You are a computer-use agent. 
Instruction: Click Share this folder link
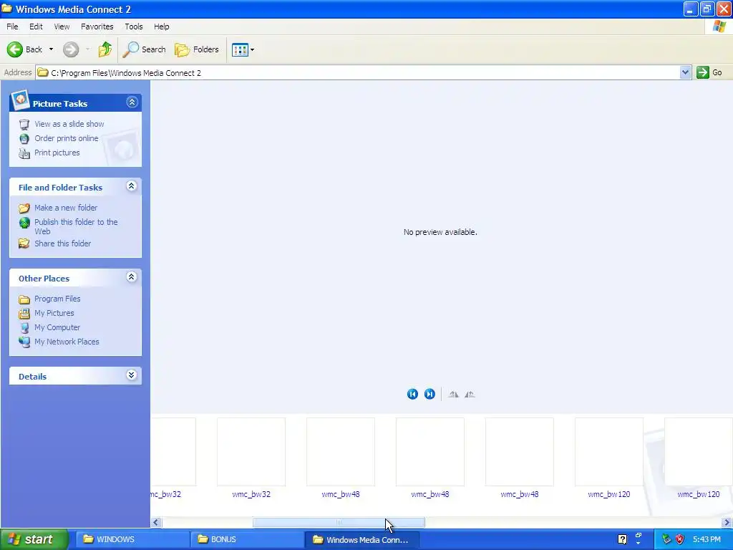pyautogui.click(x=63, y=243)
